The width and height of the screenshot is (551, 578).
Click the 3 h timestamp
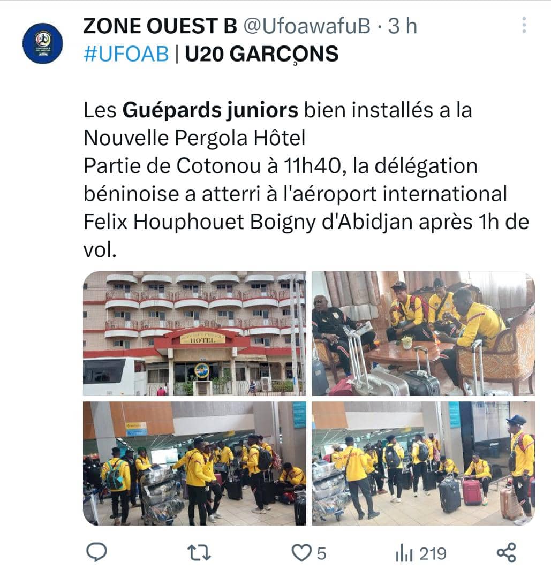(402, 26)
